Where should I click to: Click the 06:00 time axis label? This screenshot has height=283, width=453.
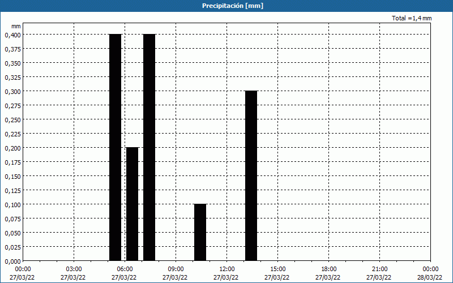pyautogui.click(x=125, y=269)
